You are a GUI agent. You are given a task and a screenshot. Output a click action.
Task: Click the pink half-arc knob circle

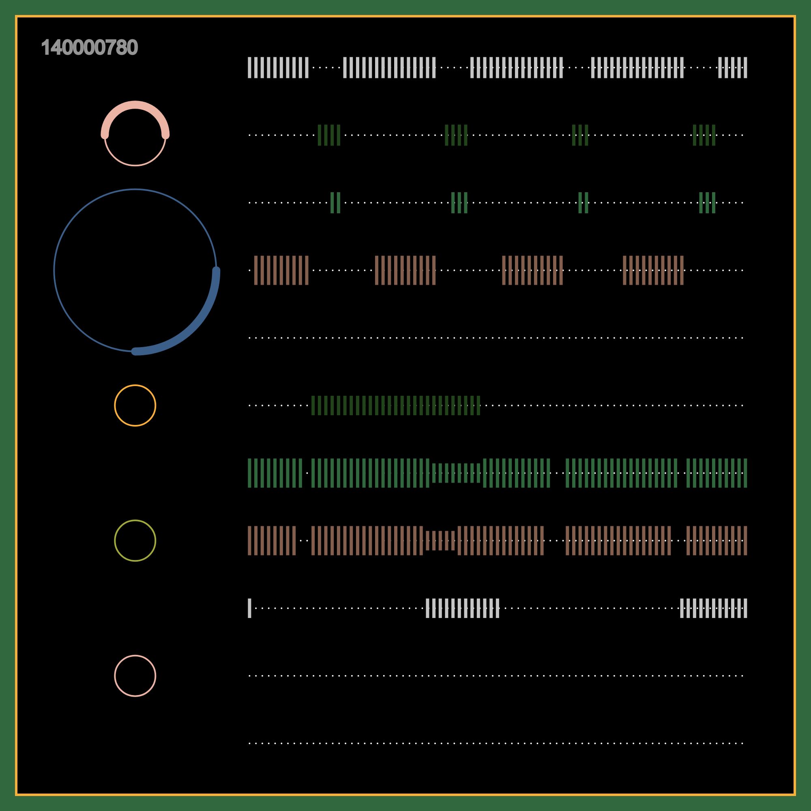point(135,133)
